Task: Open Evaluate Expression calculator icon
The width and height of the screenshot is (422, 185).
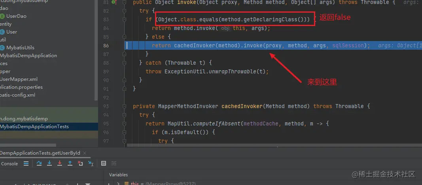Action: pos(103,163)
